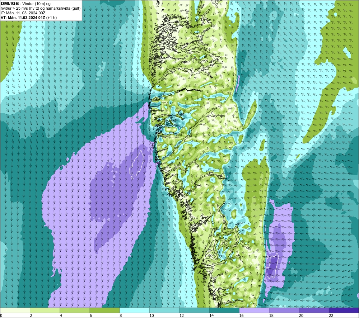Click the 2–4 m/s light green legend swatch
The height and width of the screenshot is (318, 359).
(x=45, y=310)
